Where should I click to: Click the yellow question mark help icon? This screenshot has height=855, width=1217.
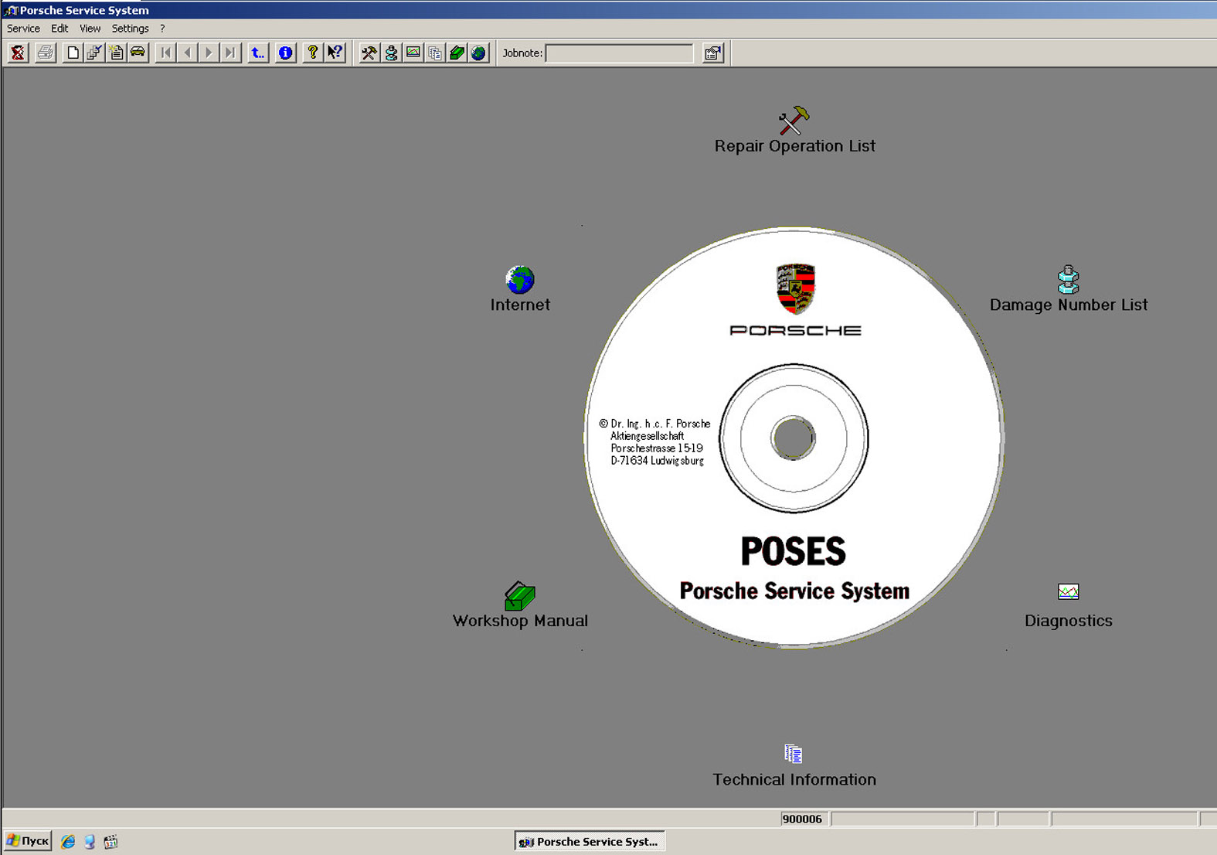pos(312,53)
